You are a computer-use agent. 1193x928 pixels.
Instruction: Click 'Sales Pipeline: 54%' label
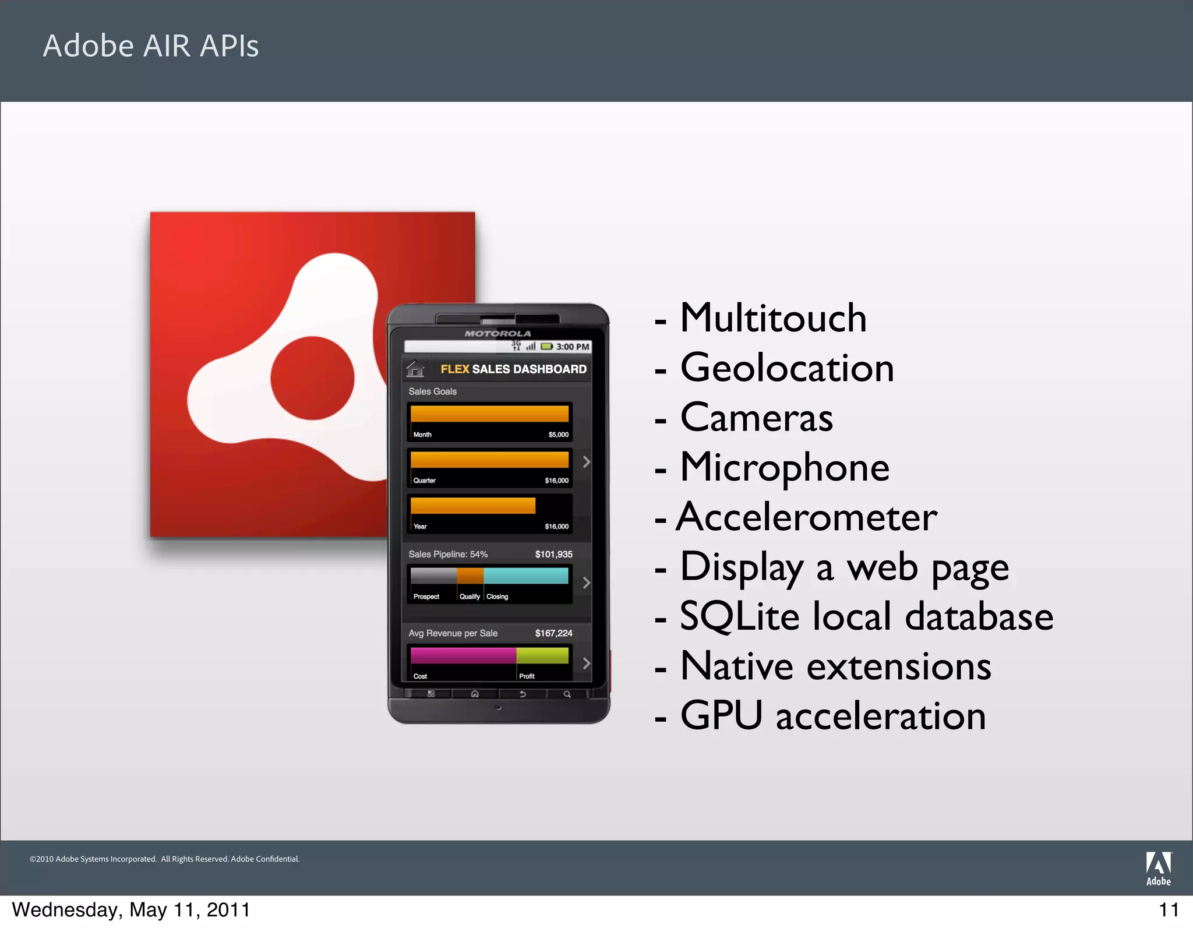pyautogui.click(x=448, y=554)
